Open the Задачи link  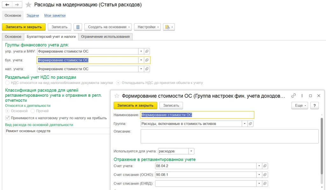(x=33, y=16)
